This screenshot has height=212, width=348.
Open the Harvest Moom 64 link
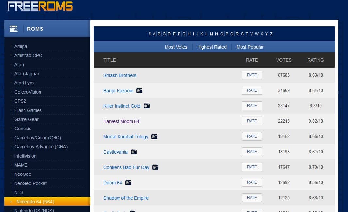[121, 121]
